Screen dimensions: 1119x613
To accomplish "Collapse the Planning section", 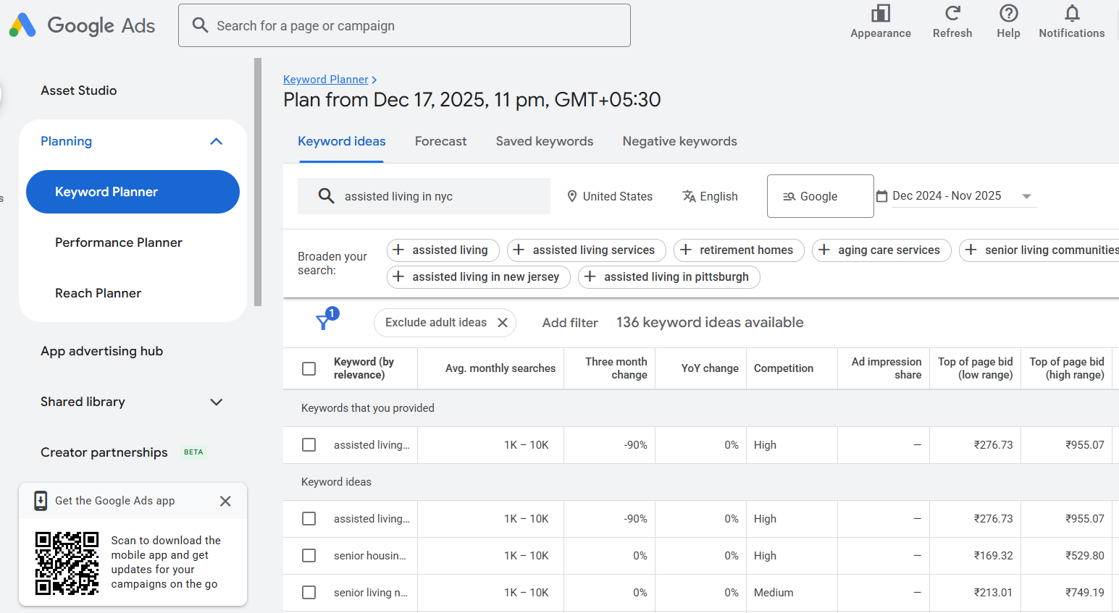I will 216,141.
